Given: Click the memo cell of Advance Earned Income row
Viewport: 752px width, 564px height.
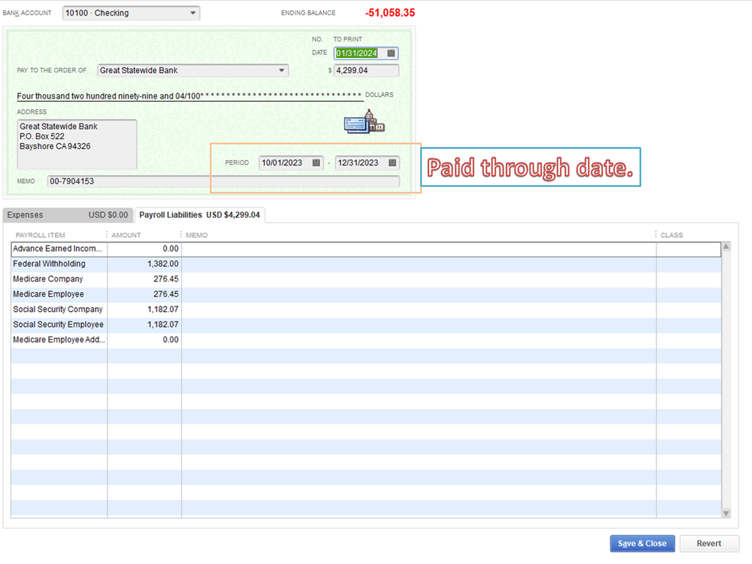Looking at the screenshot, I should click(x=419, y=249).
